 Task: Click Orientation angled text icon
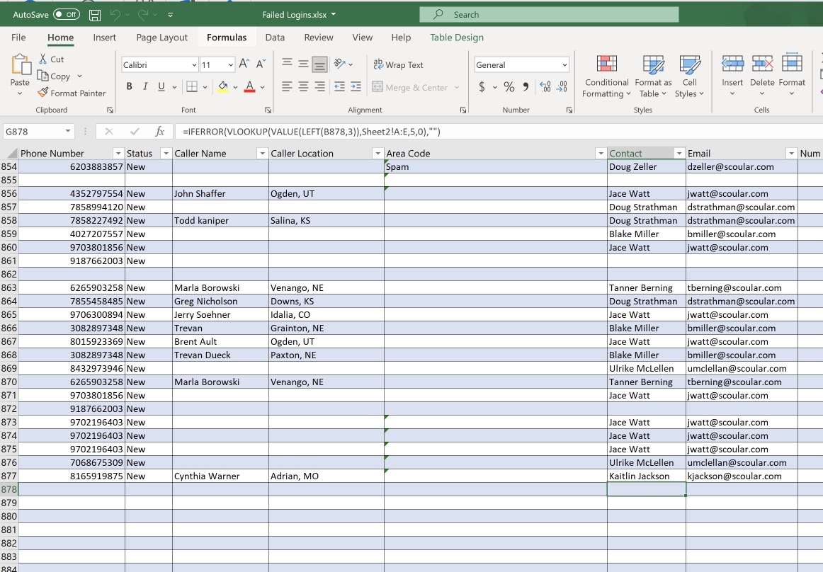click(x=340, y=64)
